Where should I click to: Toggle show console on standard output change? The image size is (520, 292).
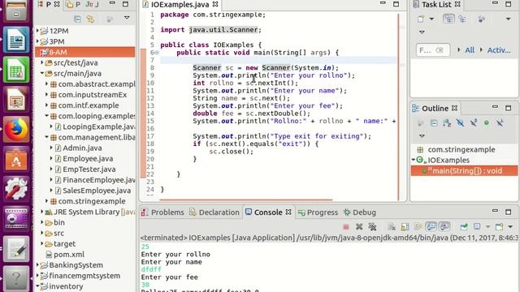point(431,227)
